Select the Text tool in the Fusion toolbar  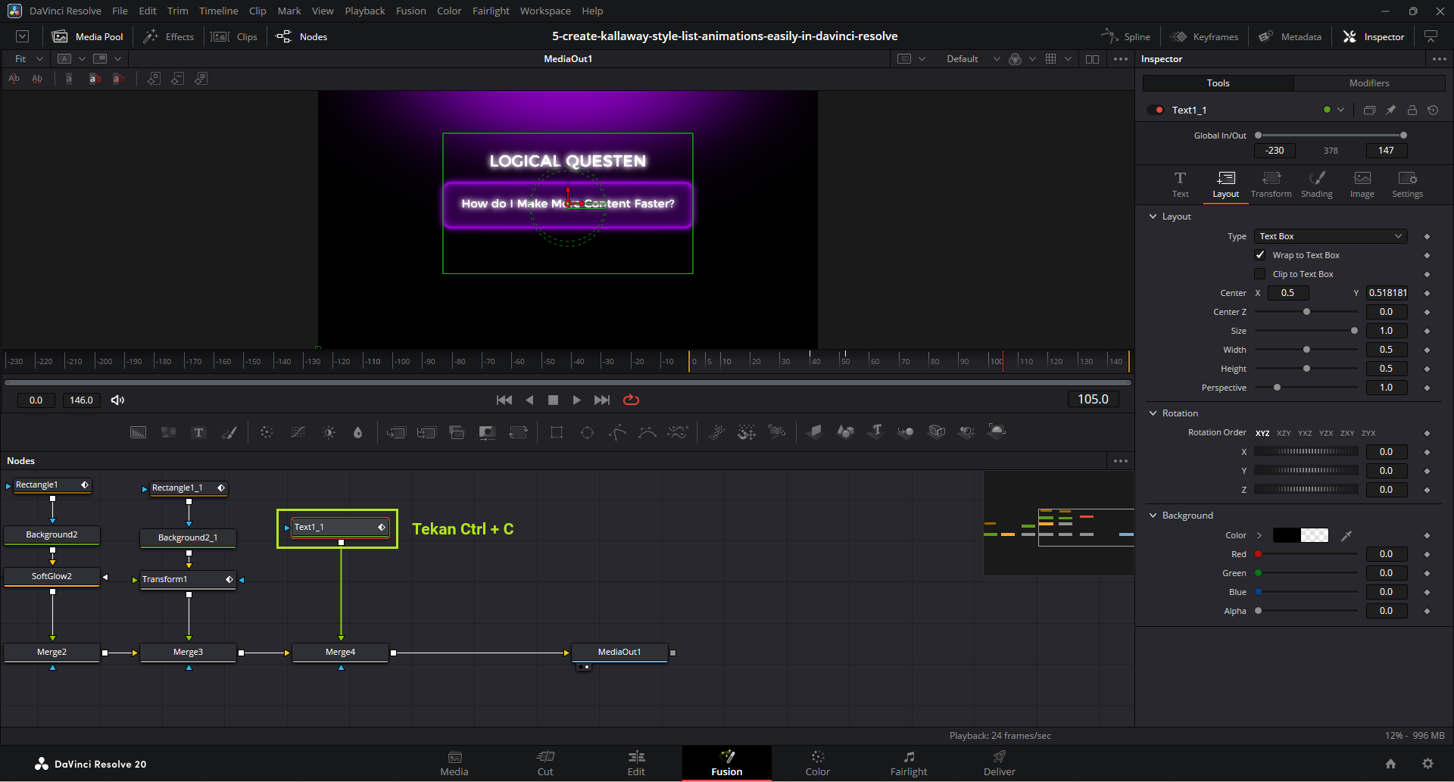pos(198,432)
